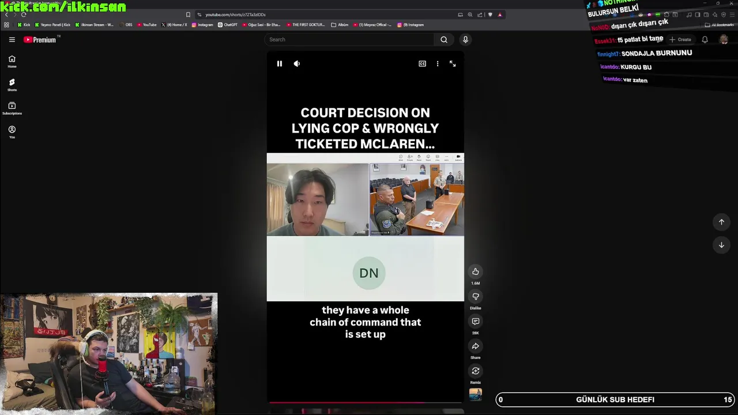Mute the Short's volume

[x=297, y=64]
